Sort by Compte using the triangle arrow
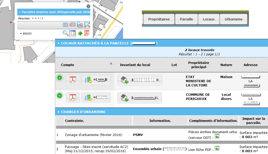This screenshot has height=154, width=268. pos(111,63)
